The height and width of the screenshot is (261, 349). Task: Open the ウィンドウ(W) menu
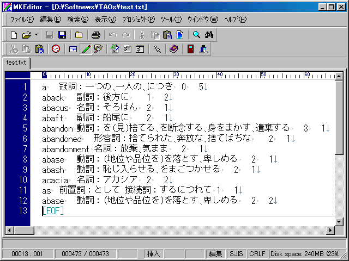click(x=203, y=20)
